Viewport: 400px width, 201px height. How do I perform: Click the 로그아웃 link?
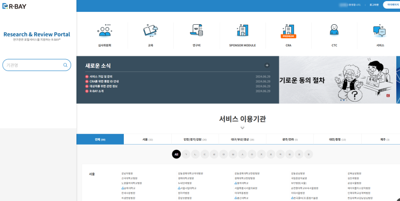[374, 5]
